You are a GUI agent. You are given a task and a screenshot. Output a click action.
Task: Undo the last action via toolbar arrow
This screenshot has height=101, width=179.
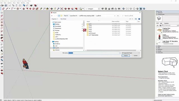tap(24, 5)
